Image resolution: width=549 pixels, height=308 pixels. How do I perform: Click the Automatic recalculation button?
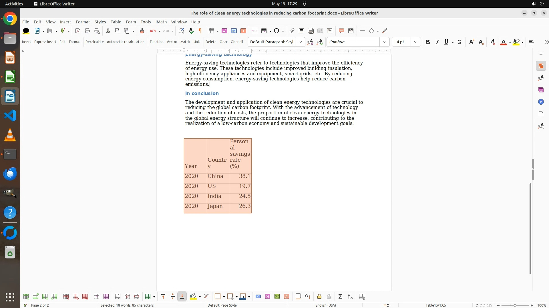[126, 42]
